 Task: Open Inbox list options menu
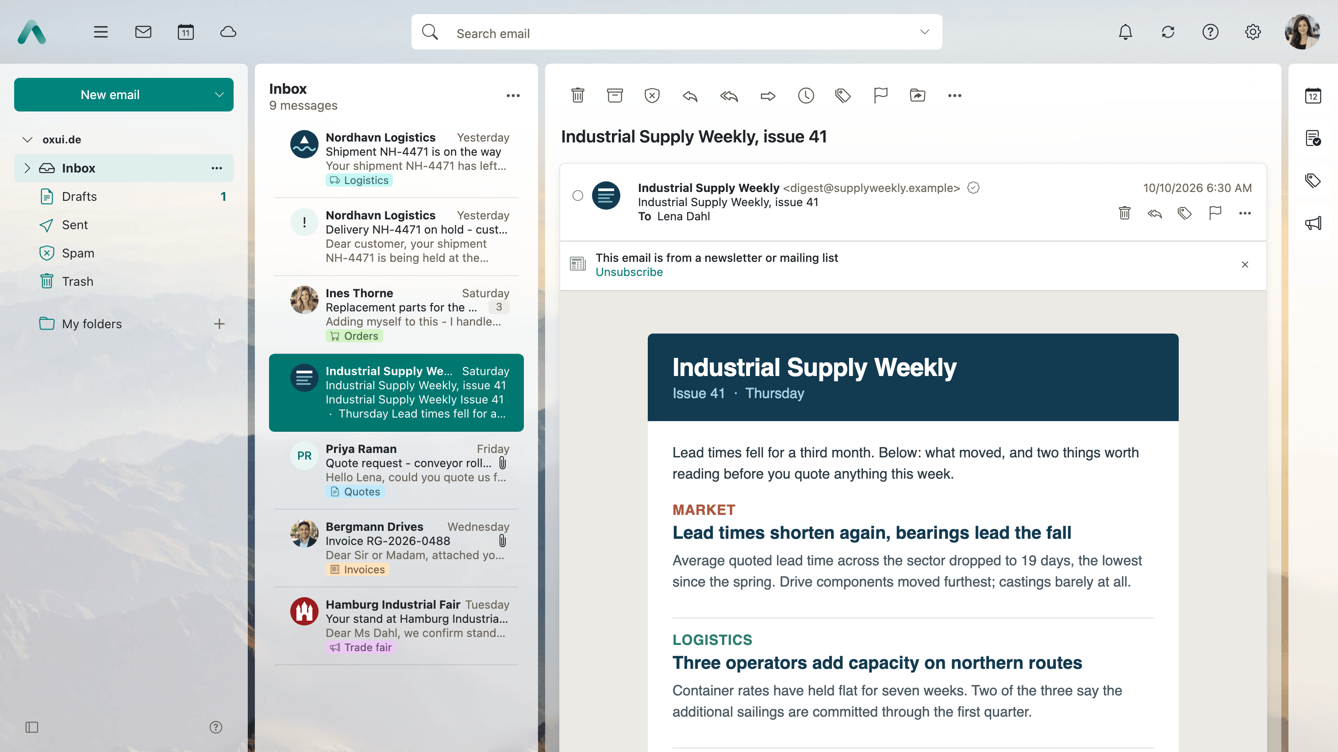point(513,96)
